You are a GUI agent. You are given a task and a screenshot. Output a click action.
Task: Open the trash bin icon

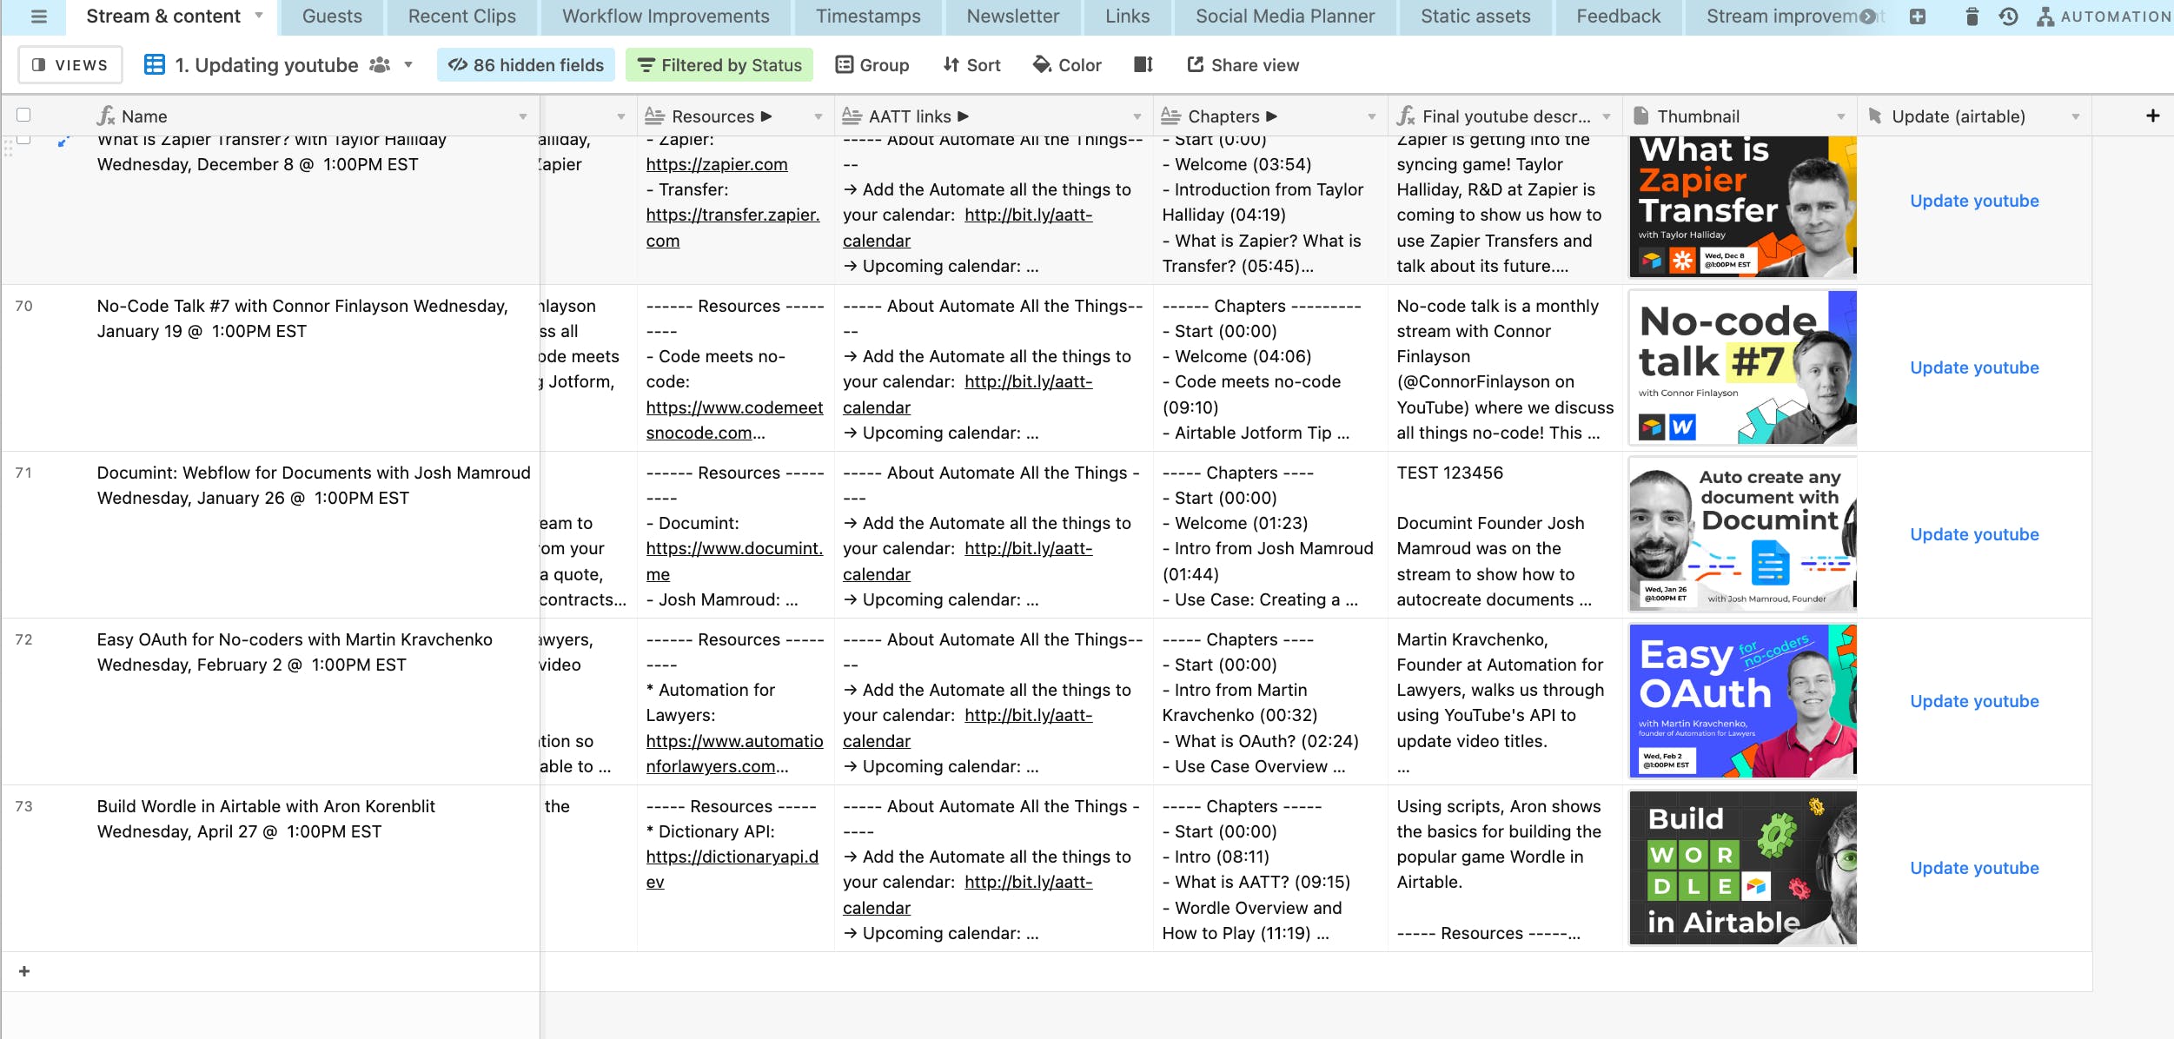point(1972,17)
